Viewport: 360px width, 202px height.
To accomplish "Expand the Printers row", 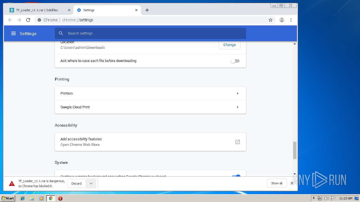I will coord(150,93).
